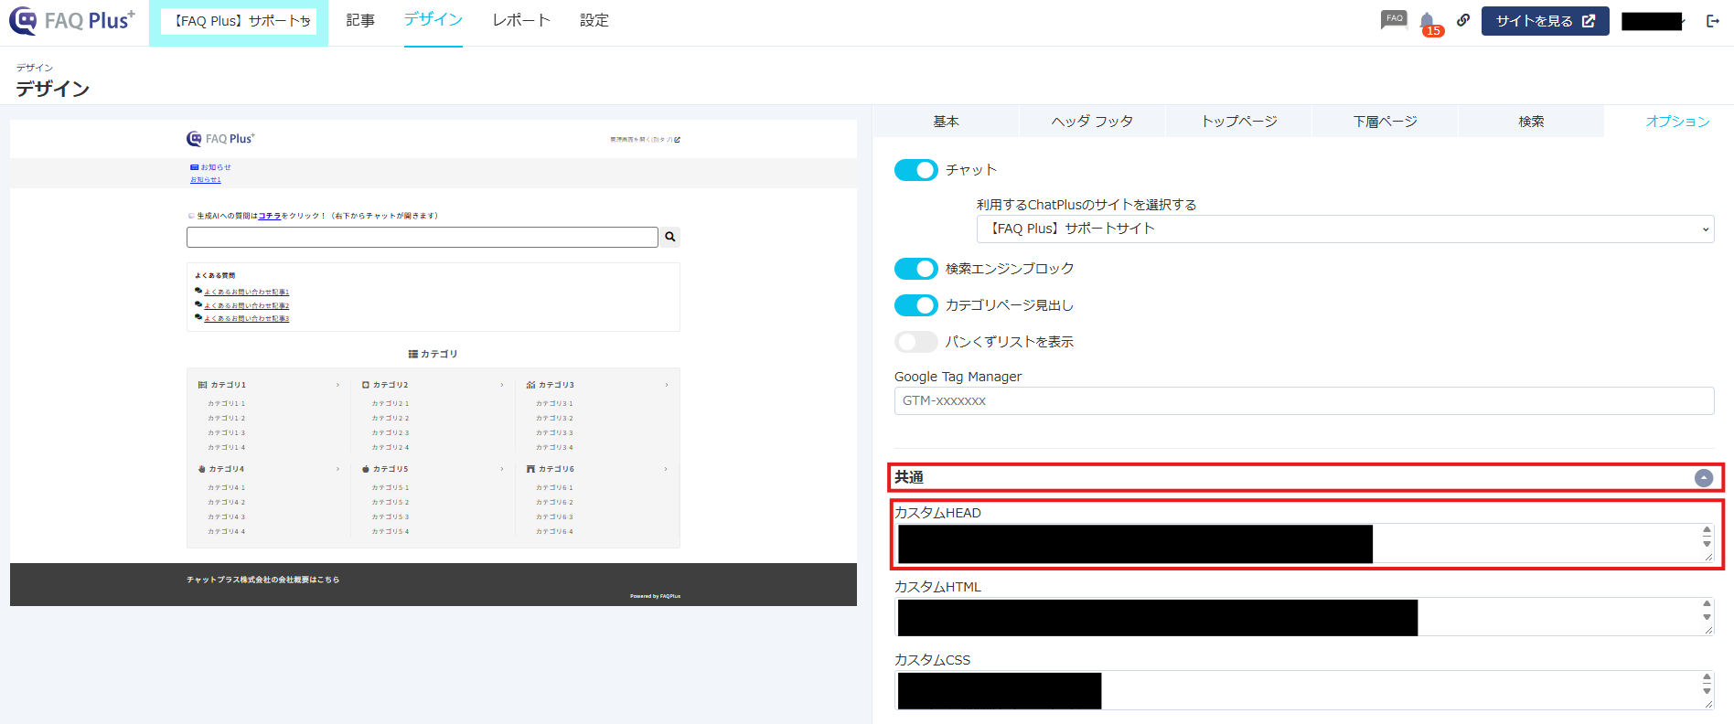Go to the レポート menu

click(x=521, y=20)
